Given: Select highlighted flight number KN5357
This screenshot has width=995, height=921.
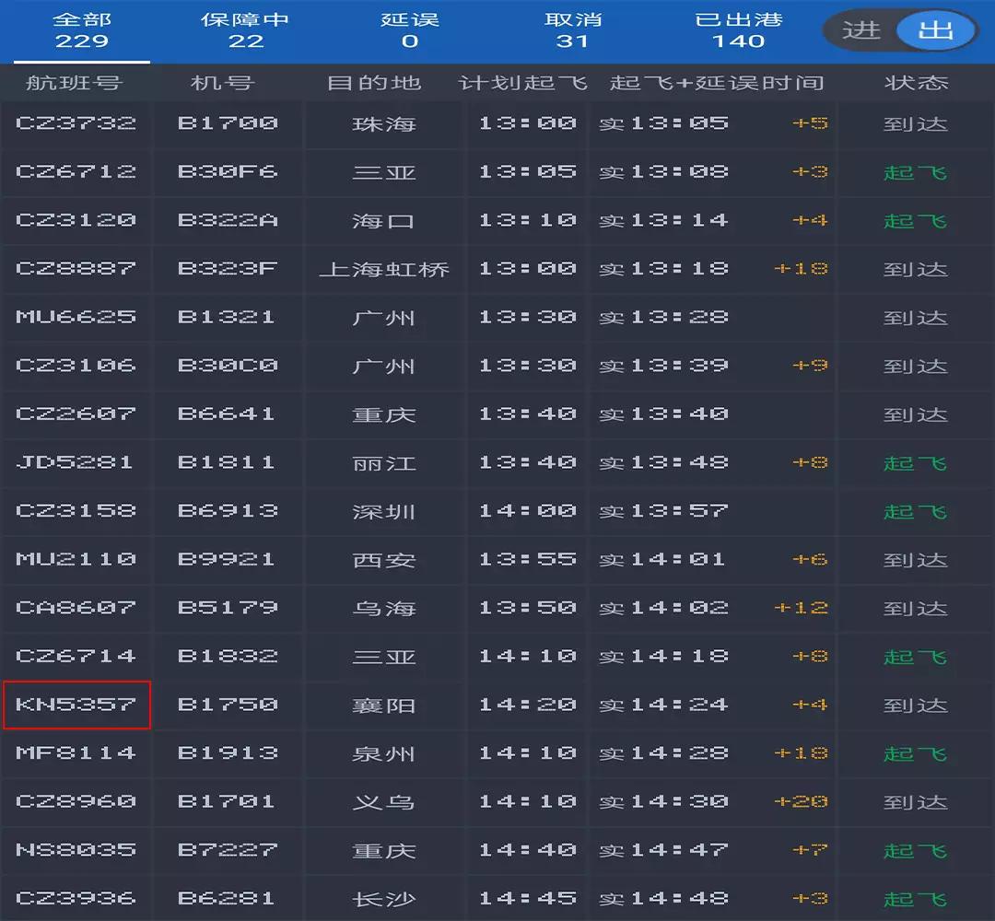Looking at the screenshot, I should point(76,705).
